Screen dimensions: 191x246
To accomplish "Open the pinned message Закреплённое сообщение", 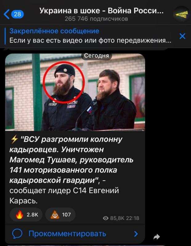I will tap(90, 36).
